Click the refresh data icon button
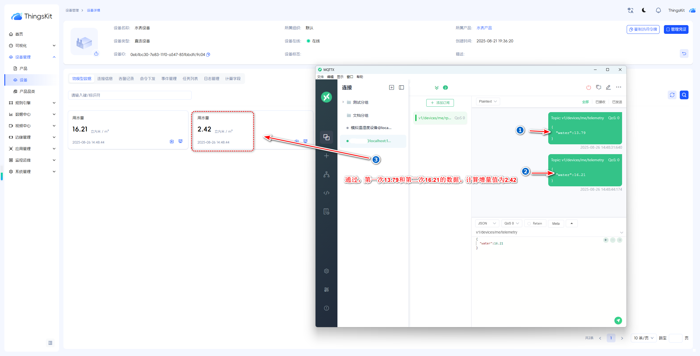 tap(672, 95)
